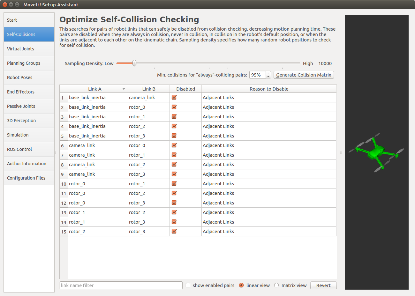Toggle Disabled checkbox in row 7

point(174,155)
